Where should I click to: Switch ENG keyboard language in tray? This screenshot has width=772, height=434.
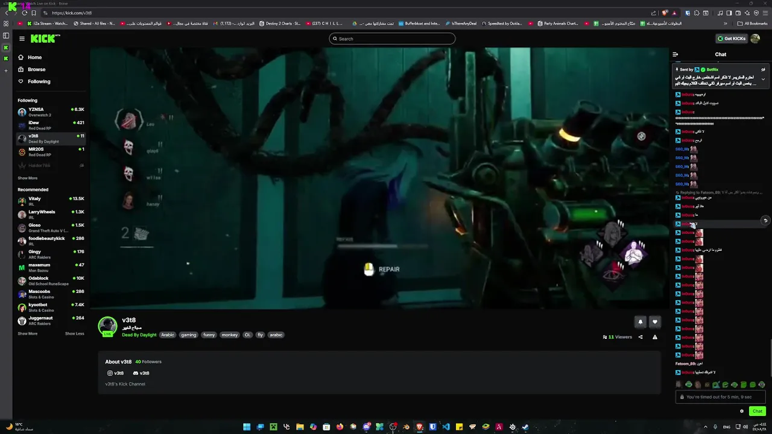coord(727,427)
